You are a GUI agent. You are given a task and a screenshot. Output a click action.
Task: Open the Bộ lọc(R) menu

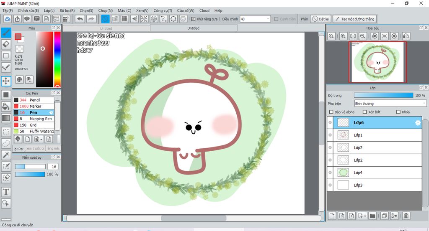pos(67,10)
